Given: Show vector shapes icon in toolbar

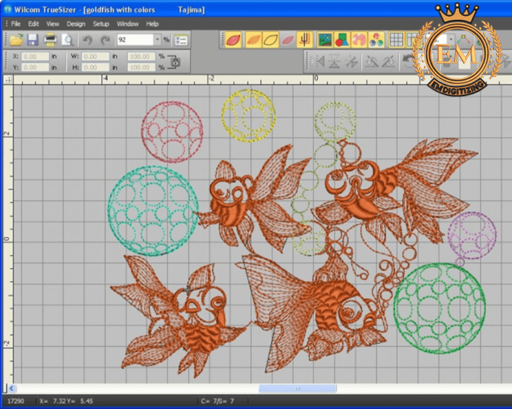Looking at the screenshot, I should (x=342, y=40).
